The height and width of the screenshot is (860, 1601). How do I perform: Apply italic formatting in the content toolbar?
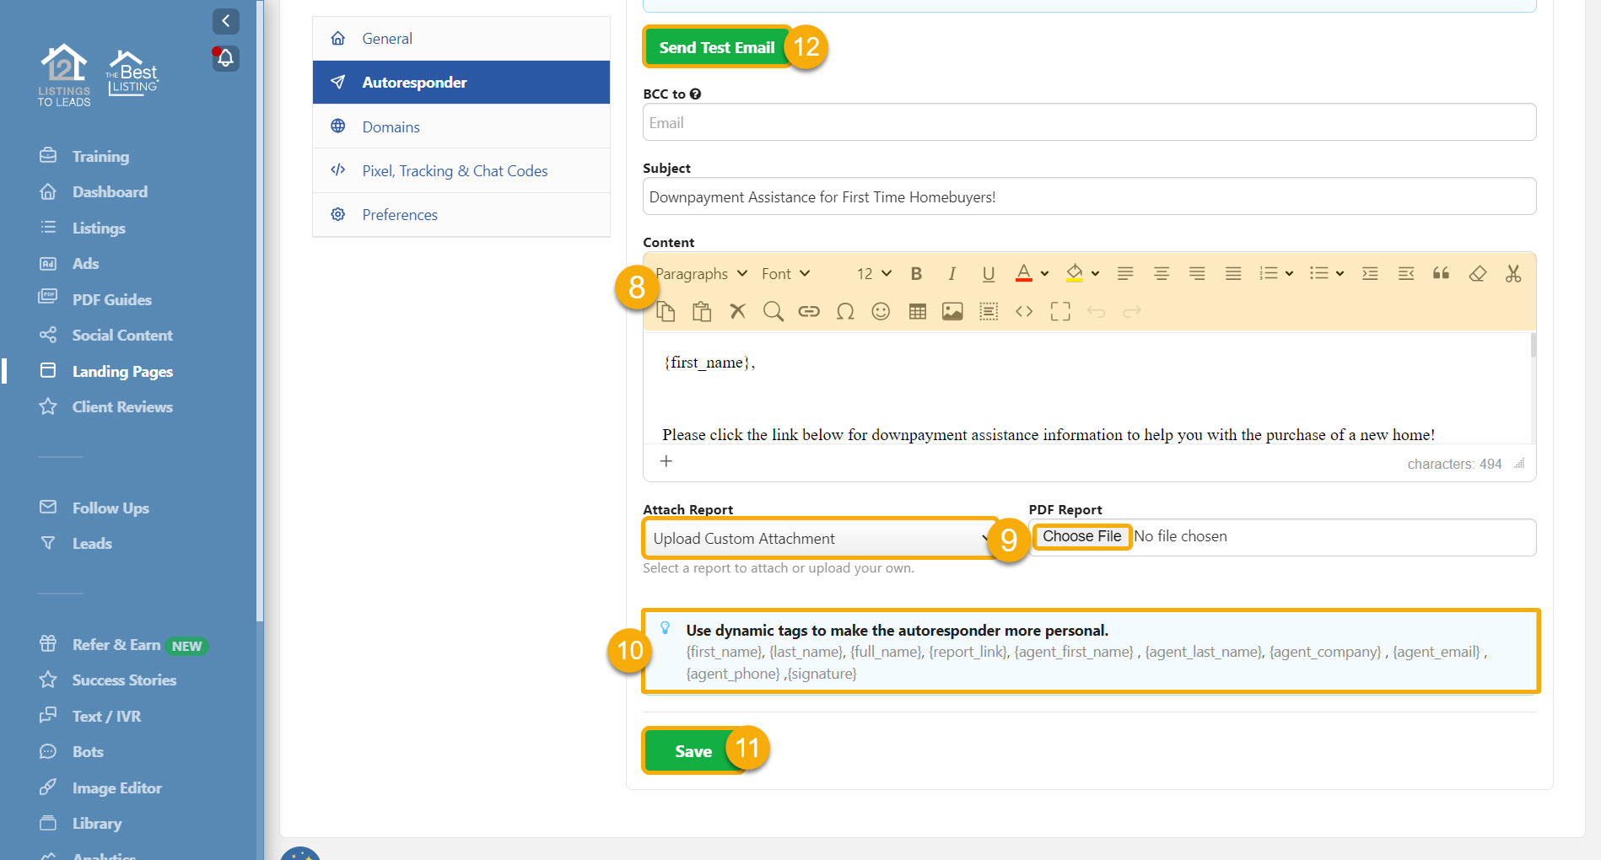951,273
